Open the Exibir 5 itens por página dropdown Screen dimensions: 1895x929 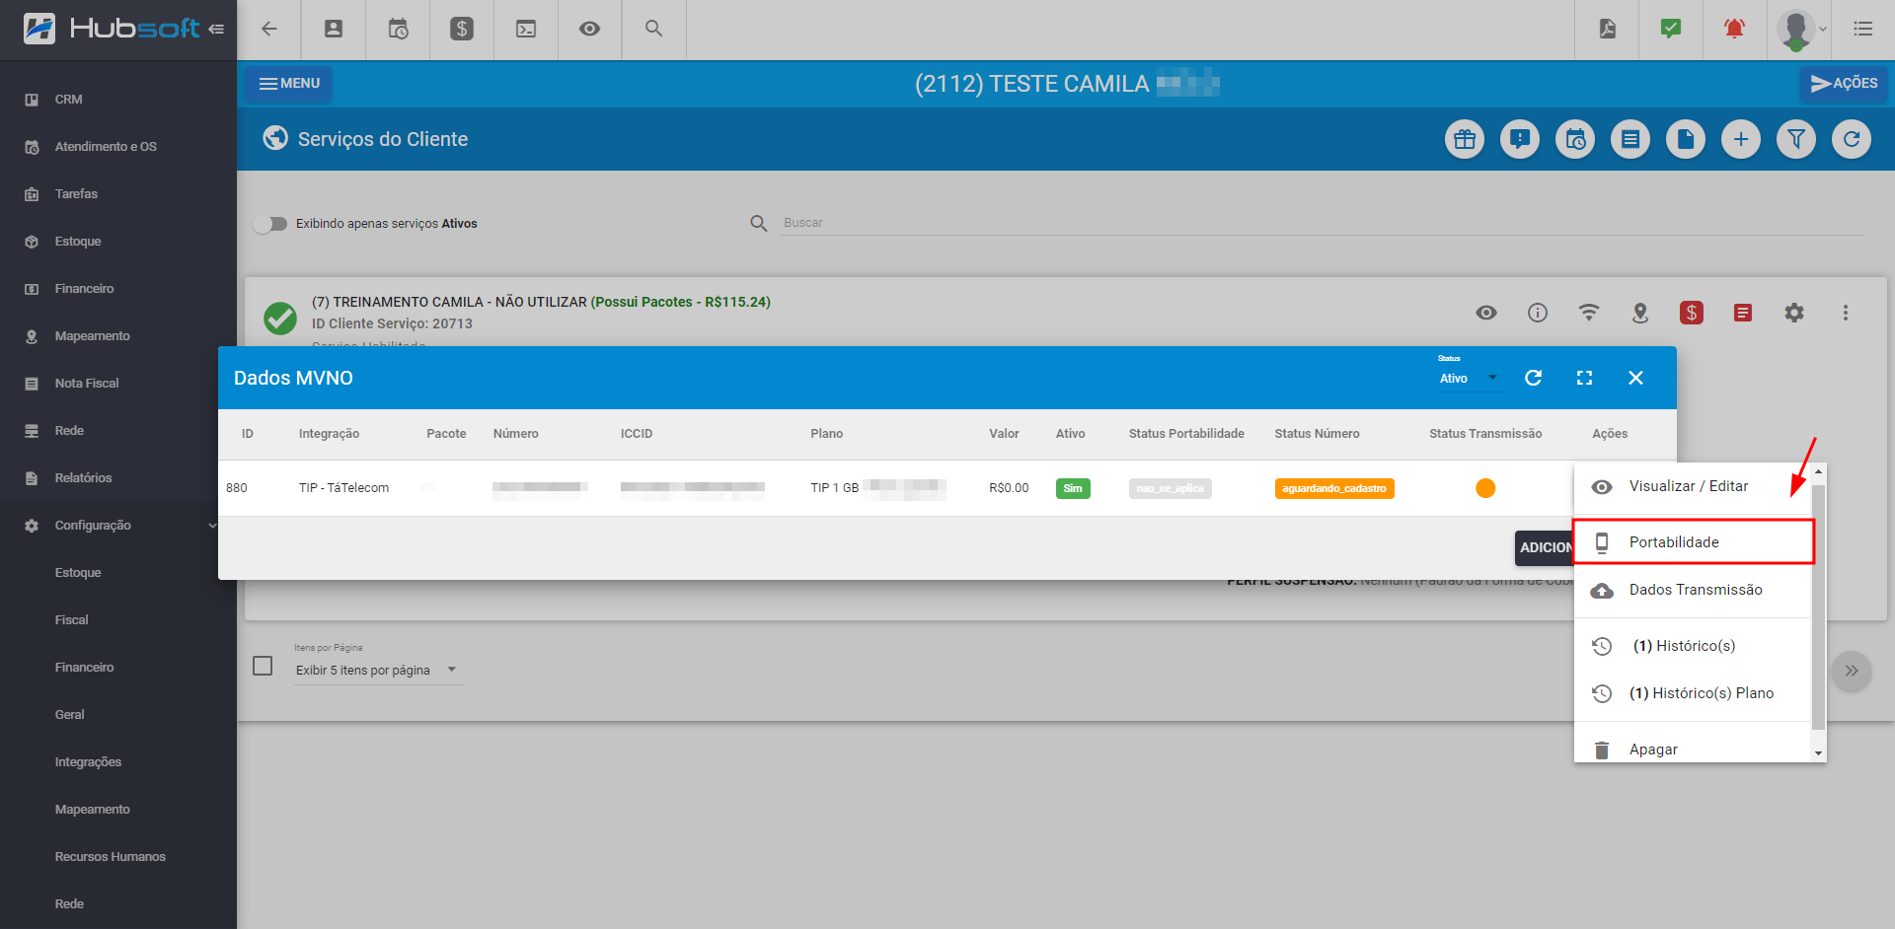coord(378,670)
